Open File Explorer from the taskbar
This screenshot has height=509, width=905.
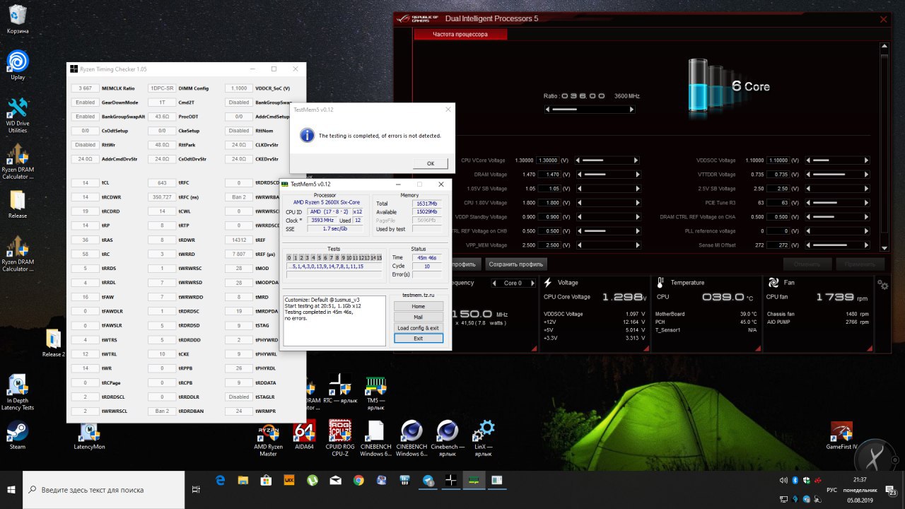coord(243,480)
